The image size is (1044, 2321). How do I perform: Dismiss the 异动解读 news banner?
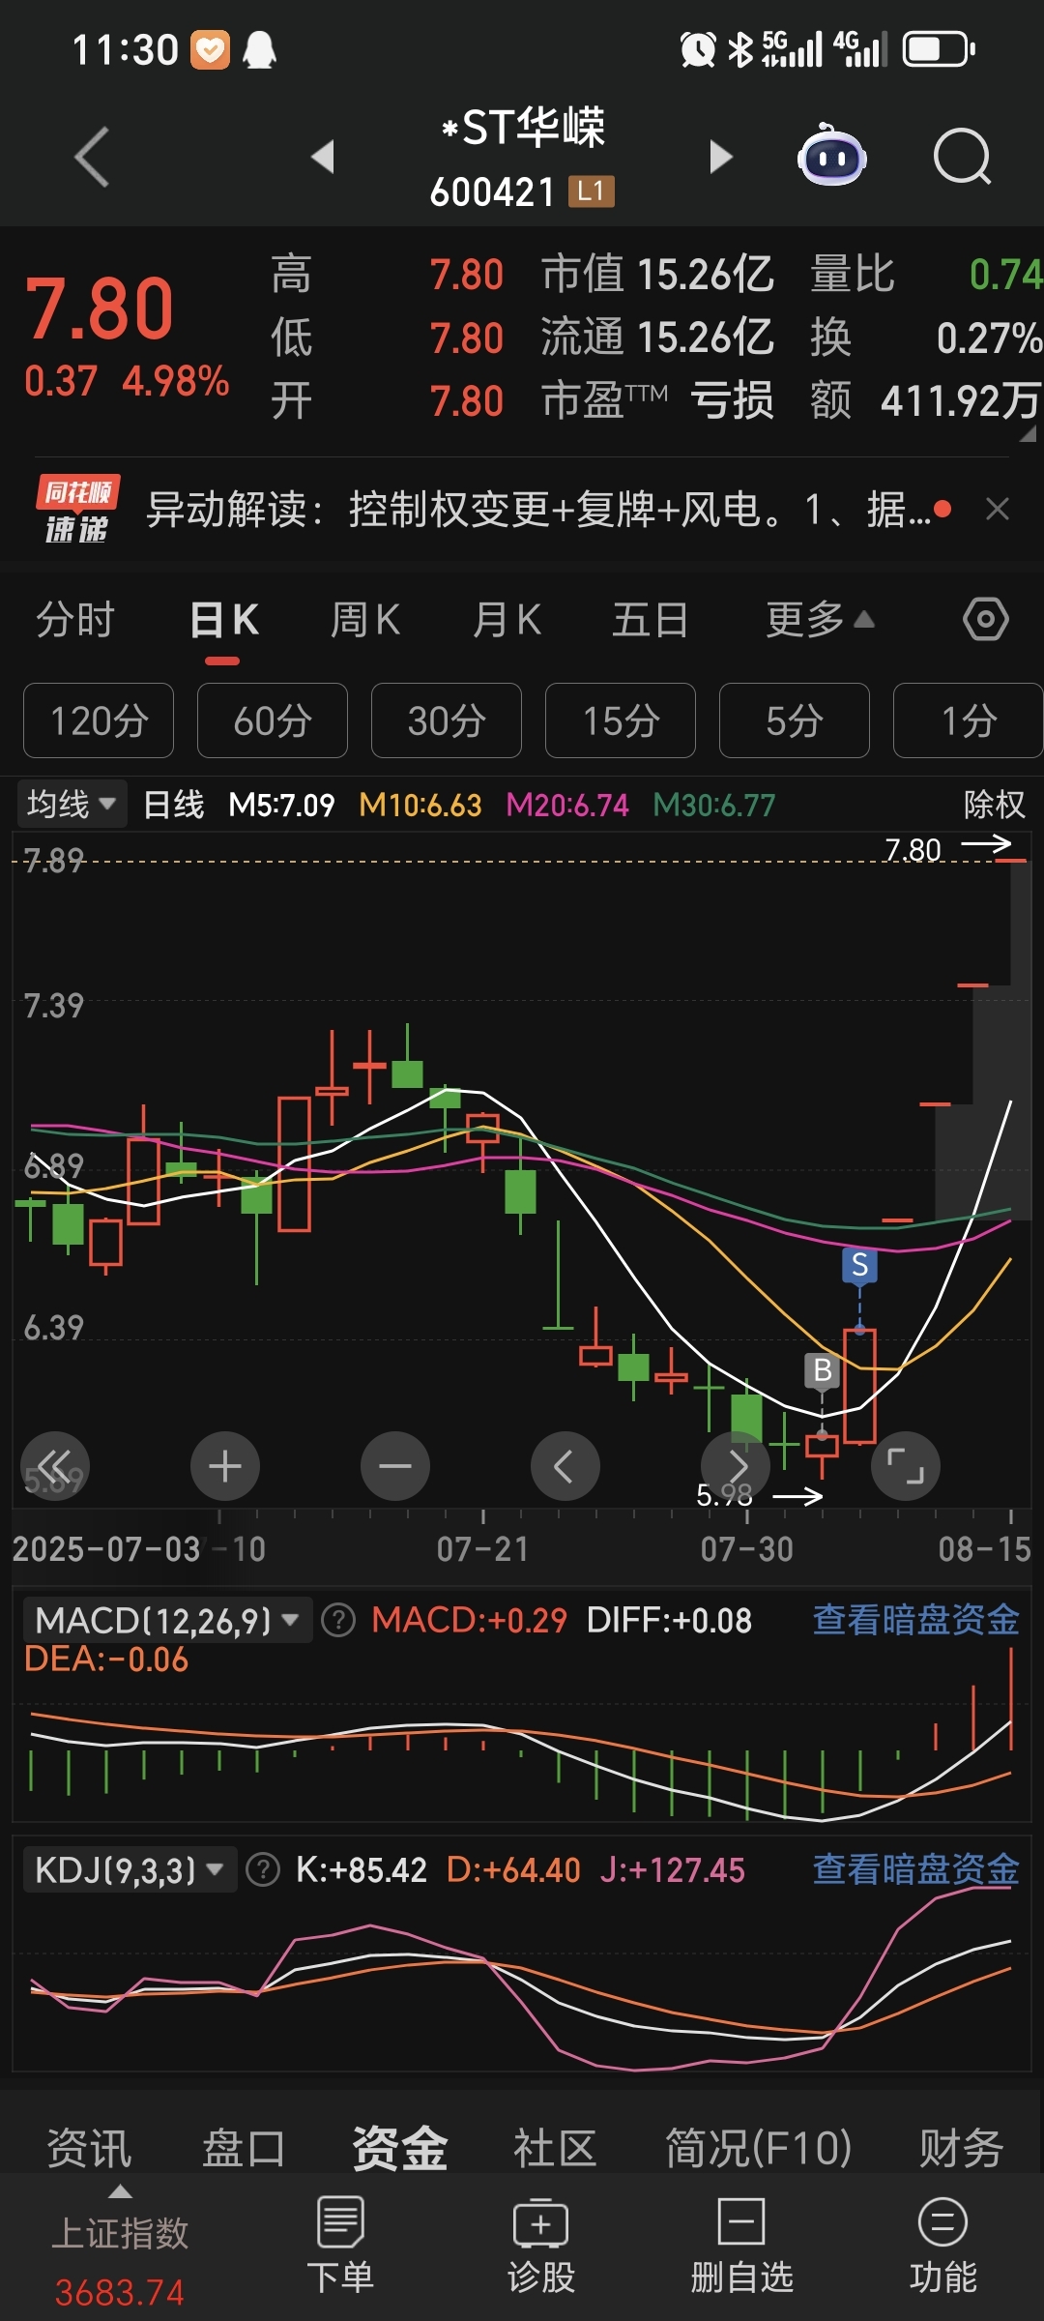click(998, 509)
